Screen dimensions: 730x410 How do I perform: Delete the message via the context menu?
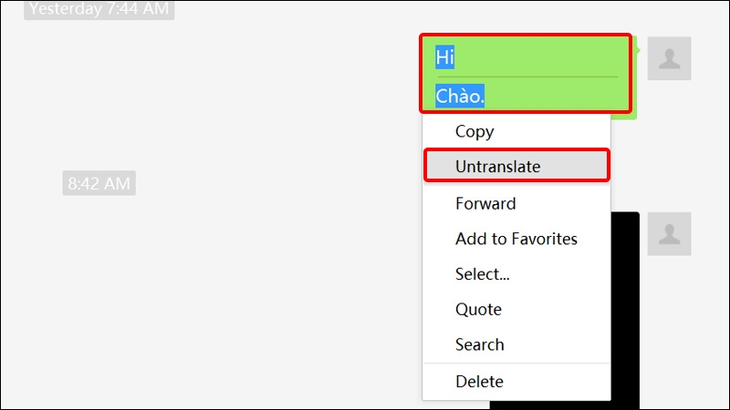(480, 382)
